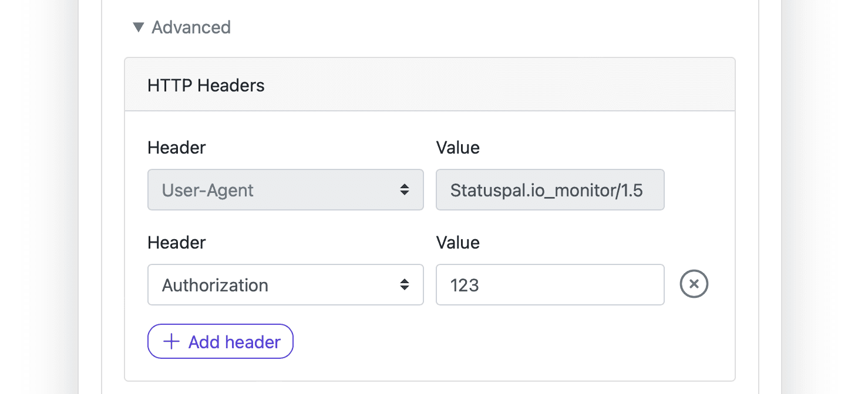Click the plus icon inside Add header

pyautogui.click(x=170, y=341)
